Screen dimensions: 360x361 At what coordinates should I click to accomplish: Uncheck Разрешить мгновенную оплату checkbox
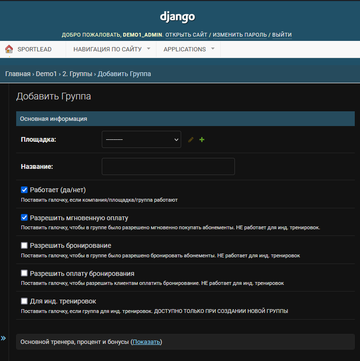pos(24,217)
